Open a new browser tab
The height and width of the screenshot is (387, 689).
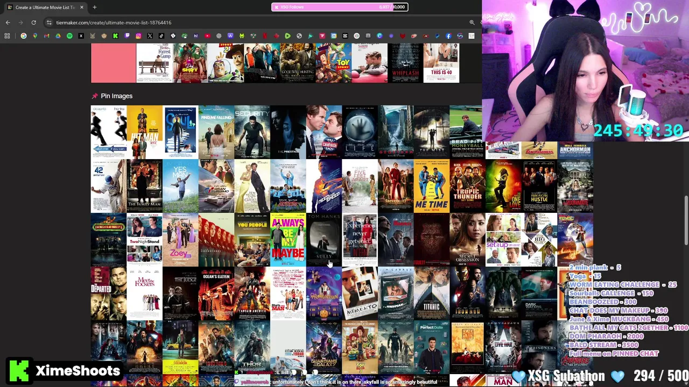click(94, 7)
